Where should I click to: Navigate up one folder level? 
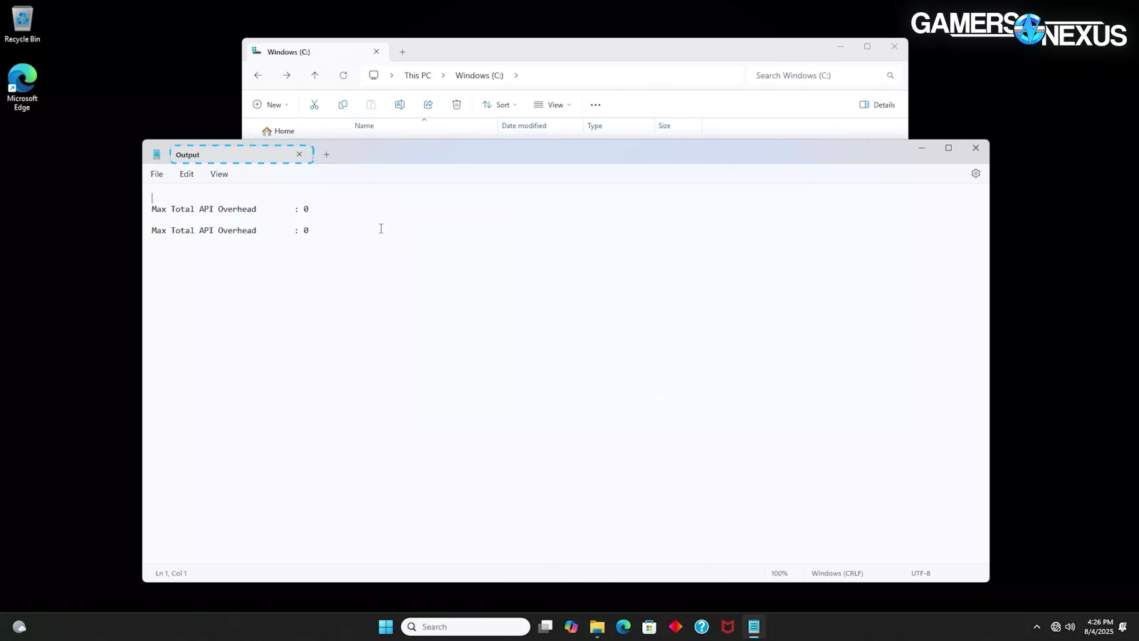click(x=315, y=75)
